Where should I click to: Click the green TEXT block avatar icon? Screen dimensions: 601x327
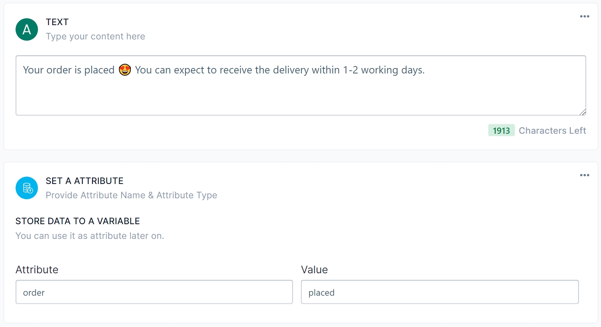(27, 29)
